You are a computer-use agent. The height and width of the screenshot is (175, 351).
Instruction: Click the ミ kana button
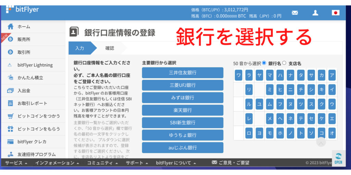(x=270, y=90)
